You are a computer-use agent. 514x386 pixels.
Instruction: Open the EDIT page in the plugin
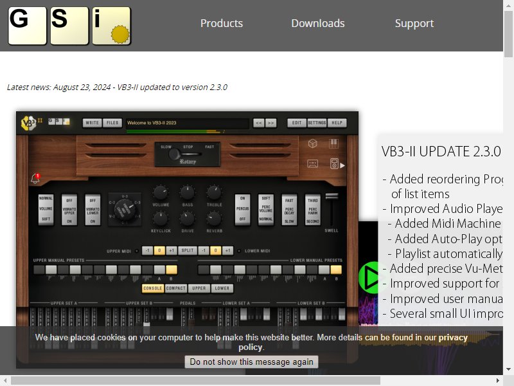(297, 123)
